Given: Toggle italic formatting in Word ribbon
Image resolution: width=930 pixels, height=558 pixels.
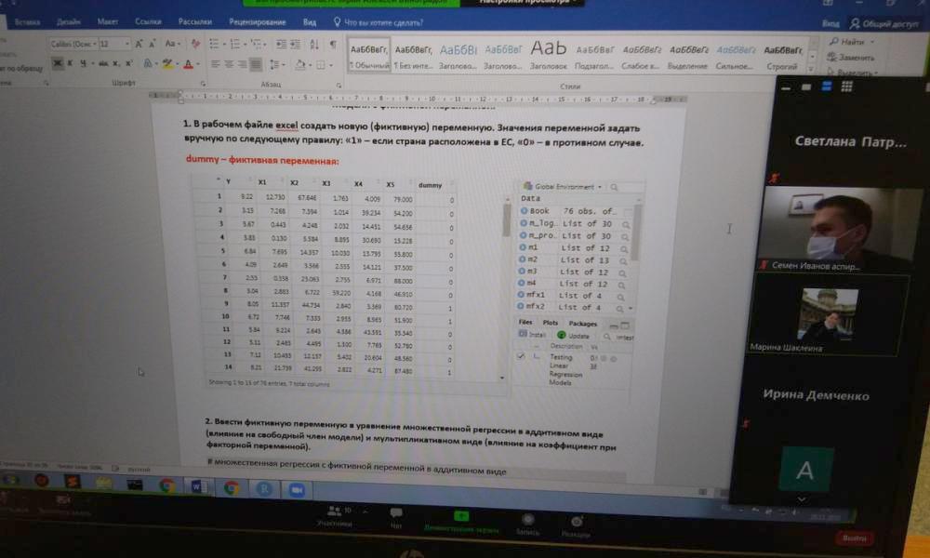Looking at the screenshot, I should (x=70, y=63).
